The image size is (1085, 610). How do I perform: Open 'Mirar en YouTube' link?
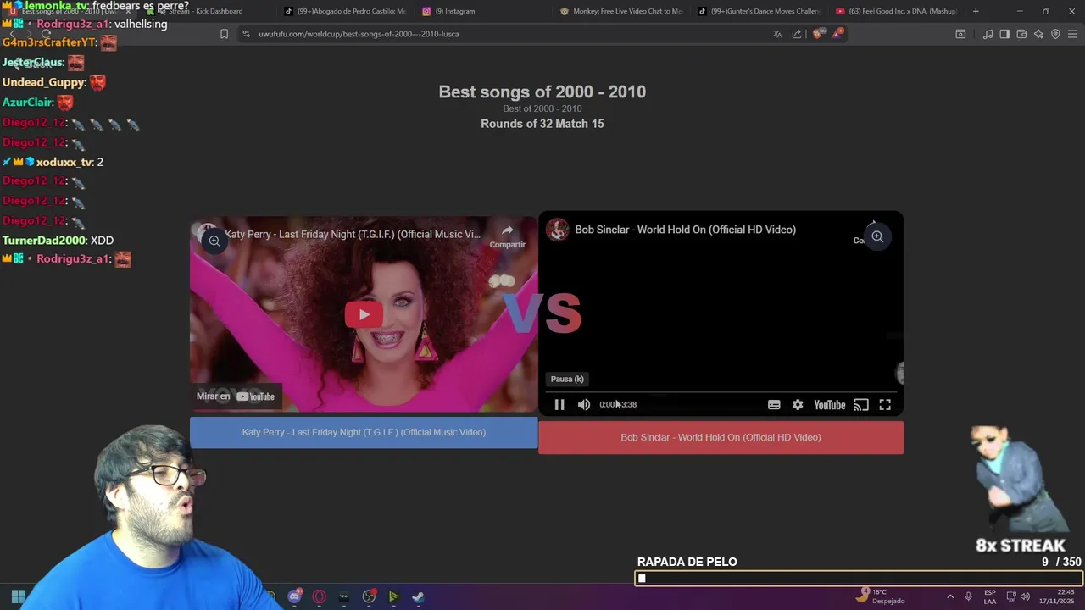tap(236, 396)
